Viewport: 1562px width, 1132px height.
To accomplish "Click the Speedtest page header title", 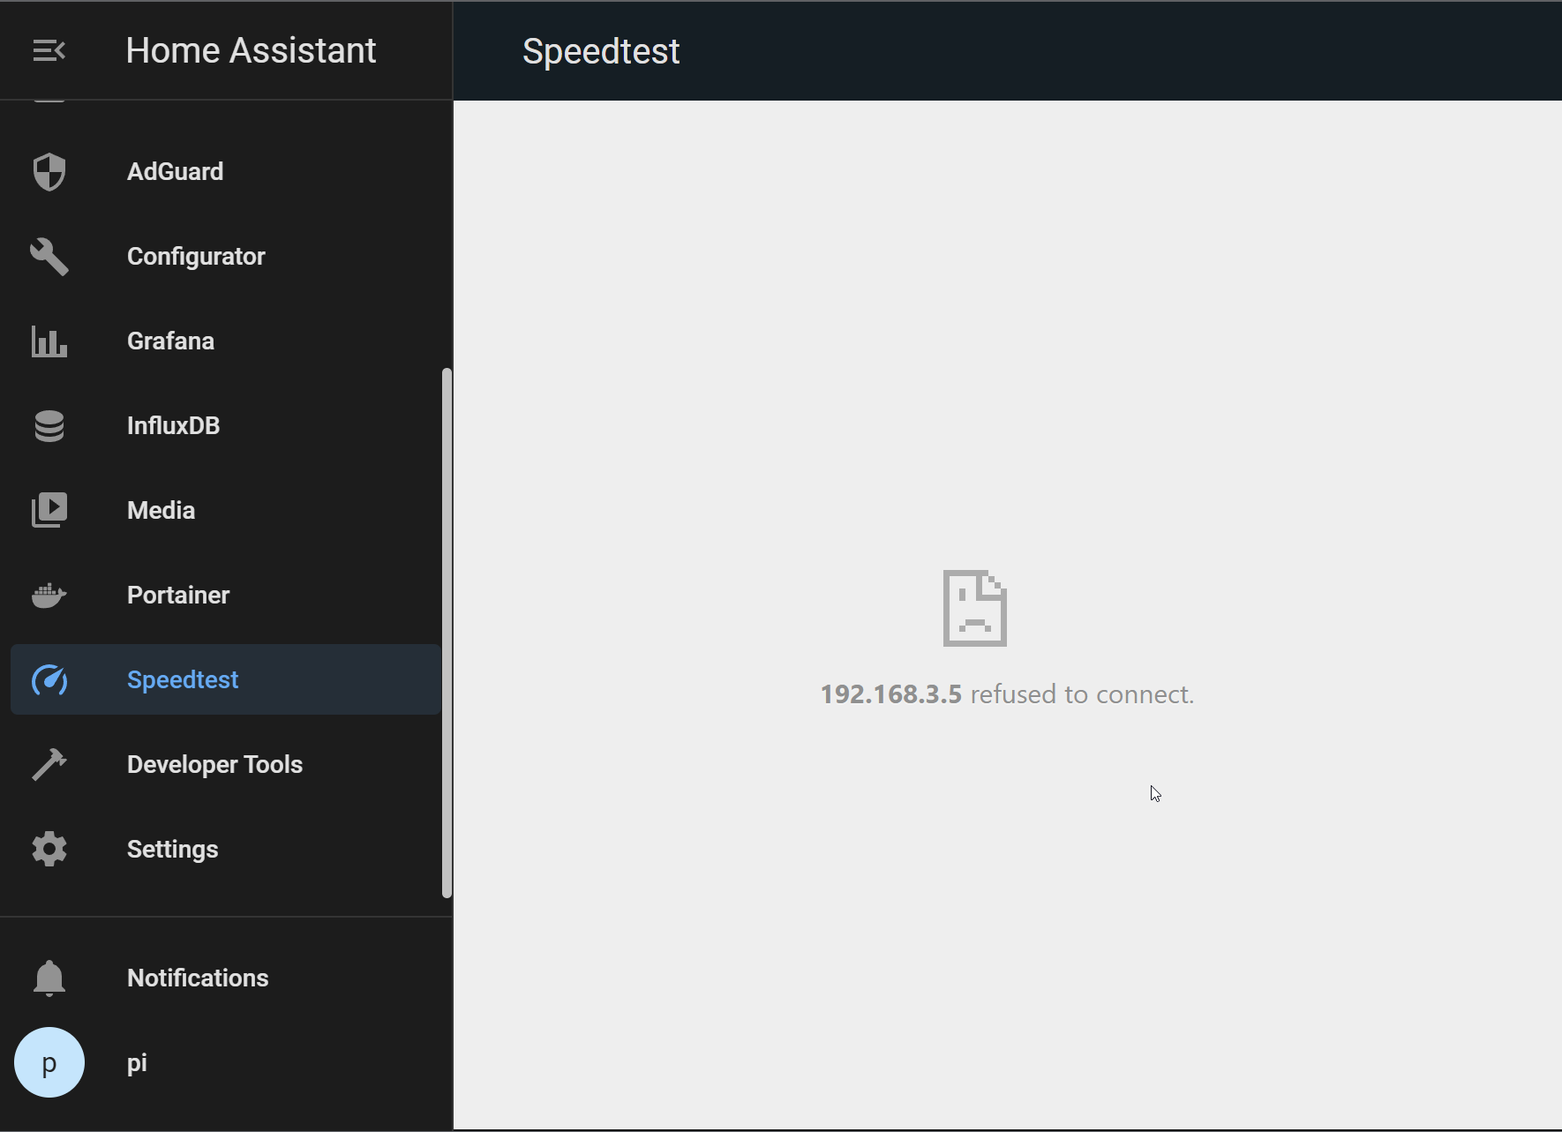I will (601, 51).
